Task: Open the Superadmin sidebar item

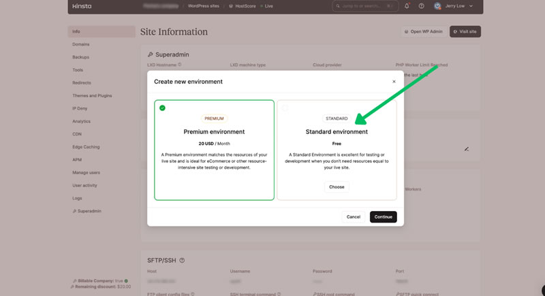Action: 87,212
